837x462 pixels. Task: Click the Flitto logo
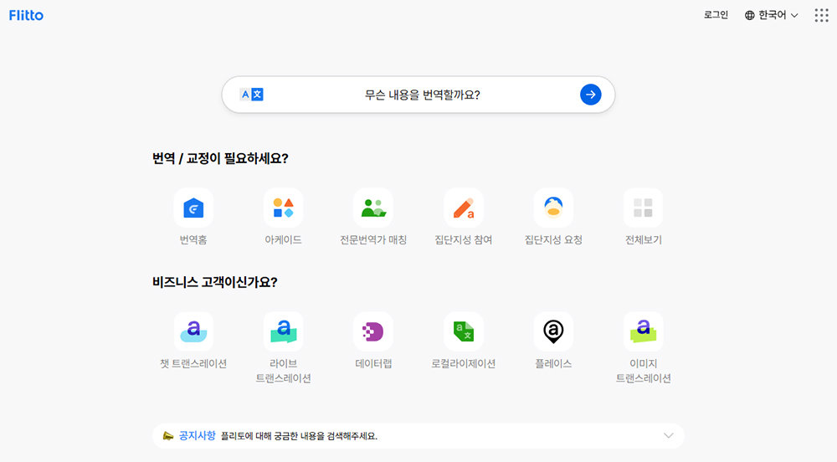[x=26, y=15]
